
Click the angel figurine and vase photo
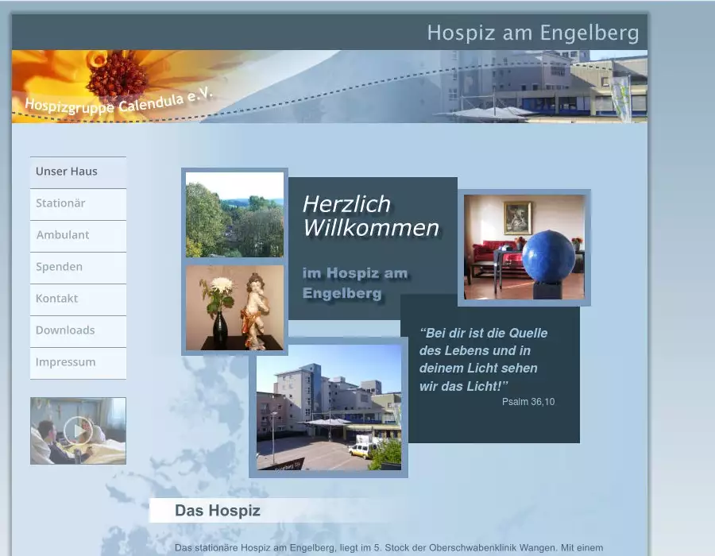coord(234,307)
